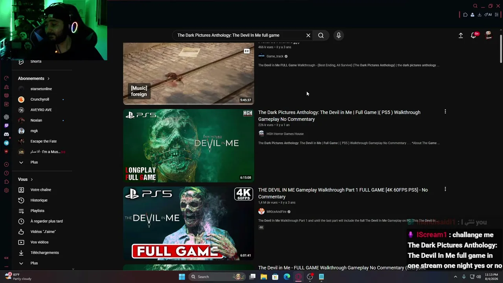This screenshot has height=283, width=503.
Task: Open GX Corner at sidebar bottom
Action: click(6, 258)
